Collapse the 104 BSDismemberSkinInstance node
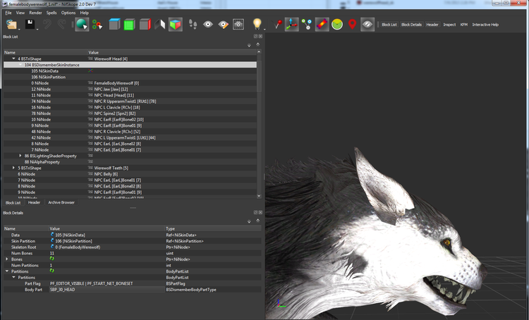Viewport: 529px width, 320px height. tap(20, 65)
